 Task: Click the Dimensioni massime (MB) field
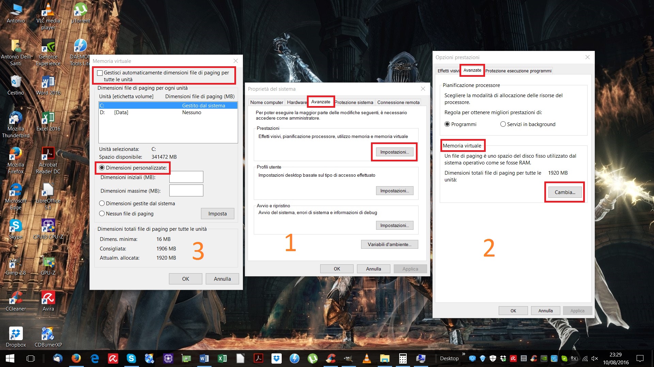click(x=186, y=191)
